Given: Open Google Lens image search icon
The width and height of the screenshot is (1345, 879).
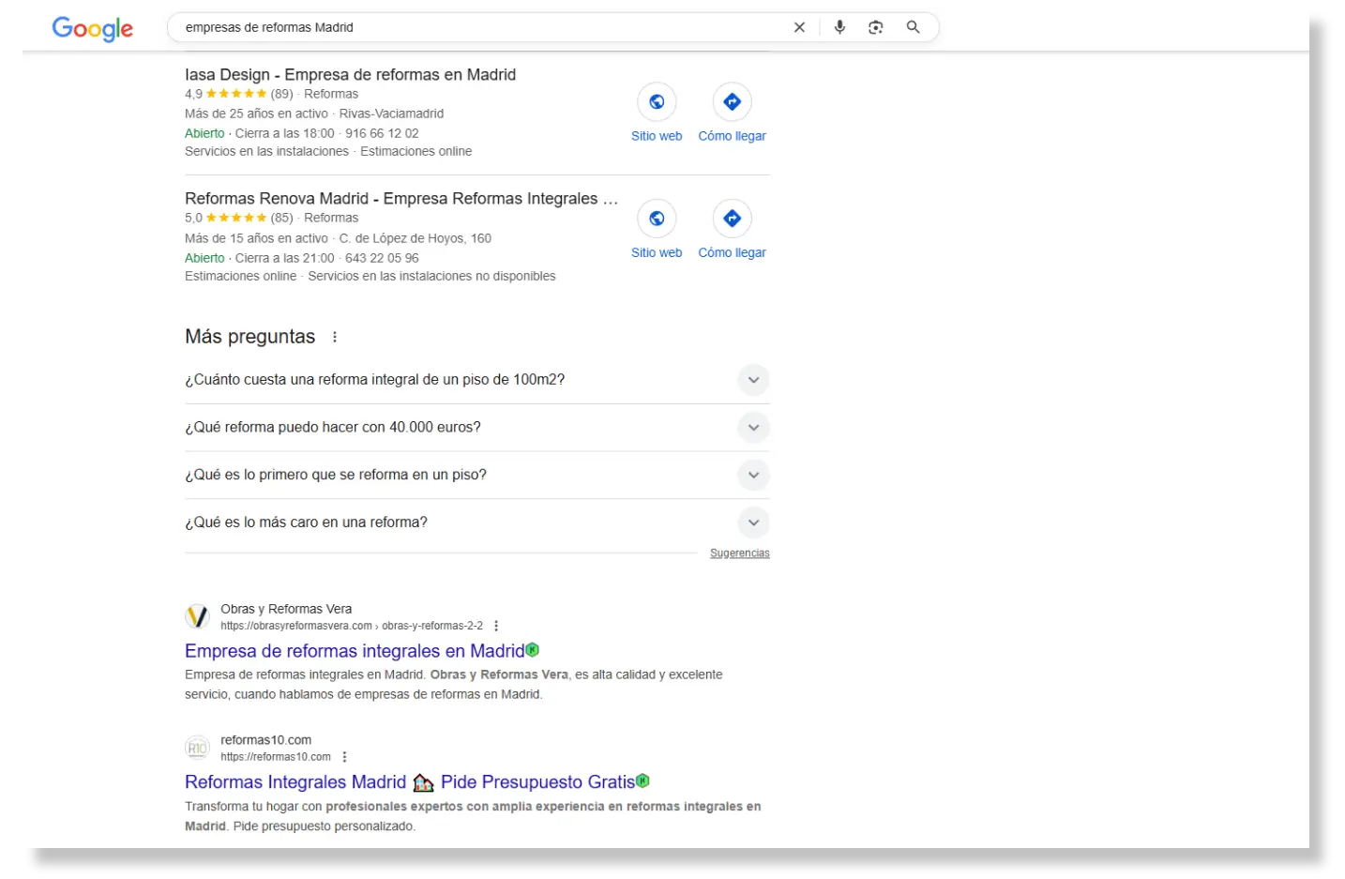Looking at the screenshot, I should 875,27.
